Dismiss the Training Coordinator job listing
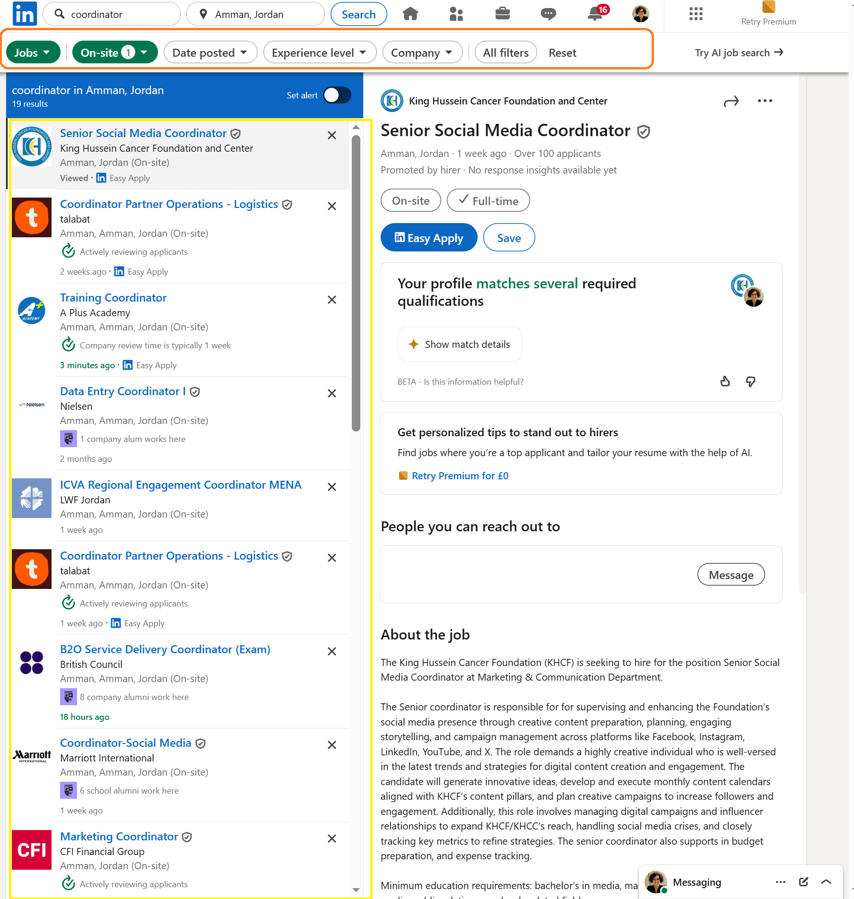854x899 pixels. coord(332,300)
